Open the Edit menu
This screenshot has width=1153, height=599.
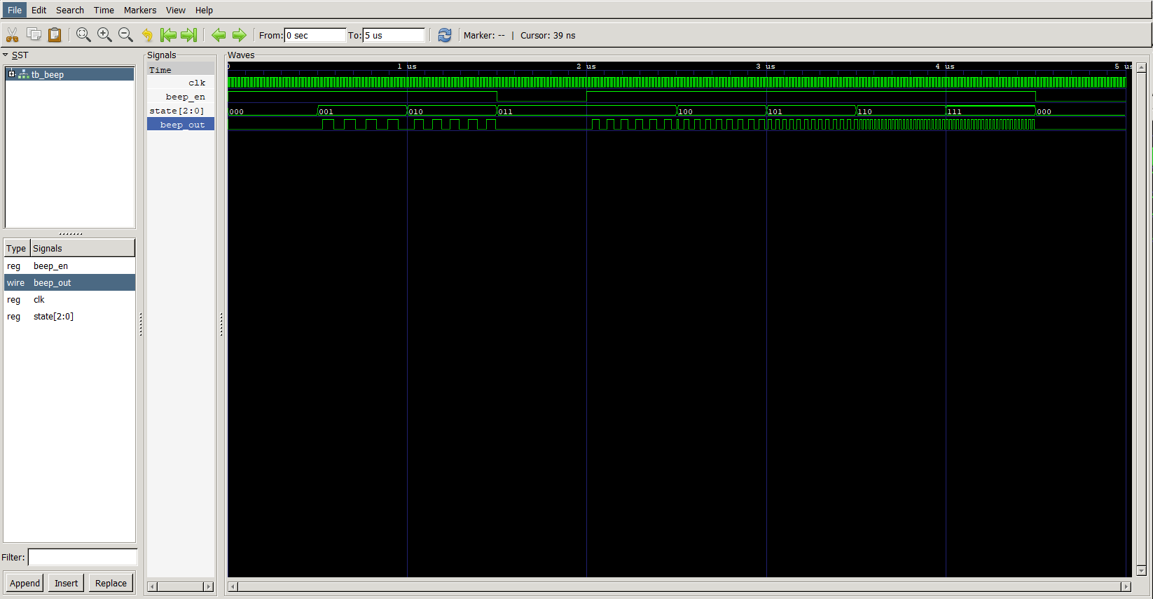(39, 10)
